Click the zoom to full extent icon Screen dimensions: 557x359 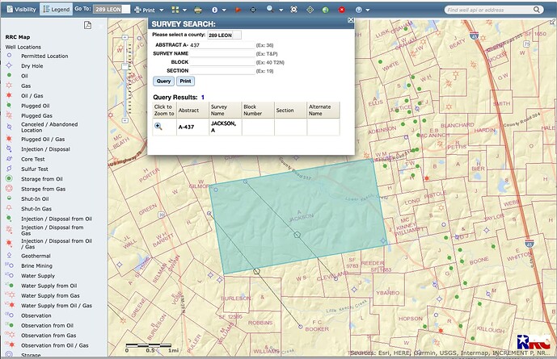point(293,10)
